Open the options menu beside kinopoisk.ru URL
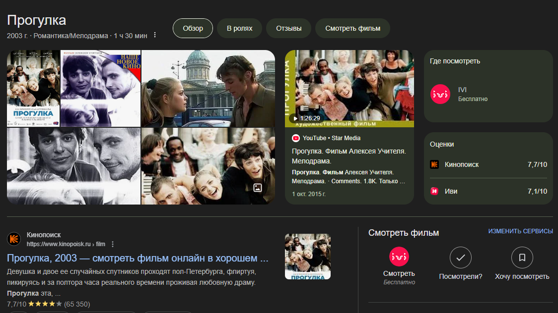This screenshot has width=558, height=313. click(x=113, y=244)
